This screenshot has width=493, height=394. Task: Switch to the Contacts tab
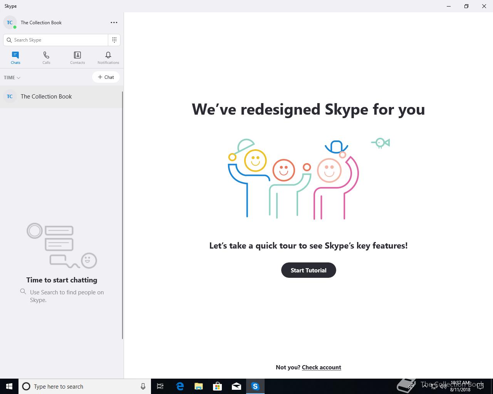pos(77,58)
